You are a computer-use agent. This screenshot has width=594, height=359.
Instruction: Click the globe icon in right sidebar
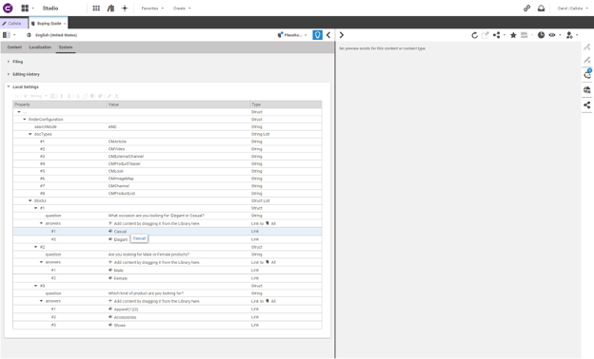click(587, 90)
